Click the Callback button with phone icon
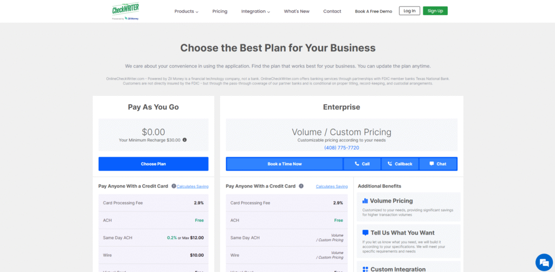 pyautogui.click(x=400, y=164)
